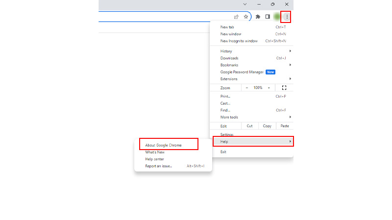Restore down the Chrome window
392x220 pixels.
[x=273, y=4]
